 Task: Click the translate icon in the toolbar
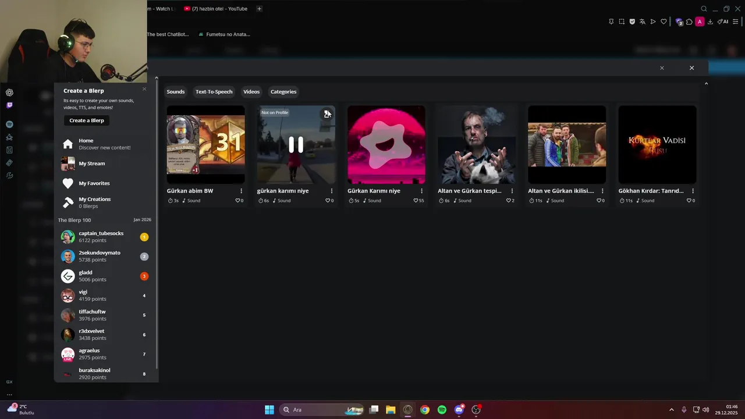click(x=643, y=22)
